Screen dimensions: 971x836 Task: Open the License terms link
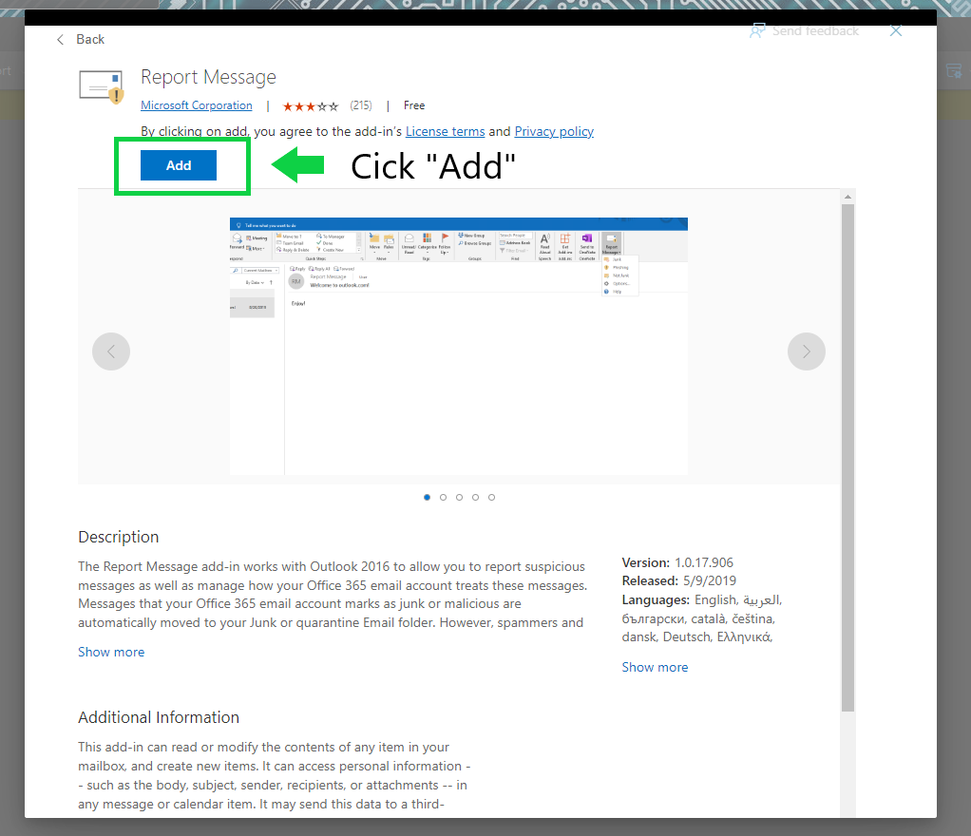[x=445, y=131]
